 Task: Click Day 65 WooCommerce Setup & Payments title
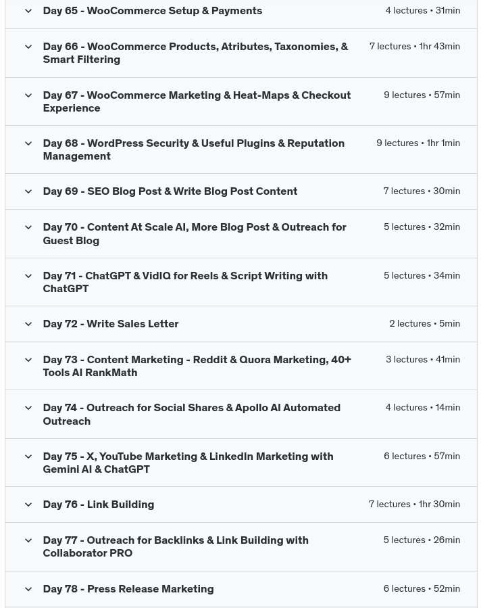(x=153, y=11)
